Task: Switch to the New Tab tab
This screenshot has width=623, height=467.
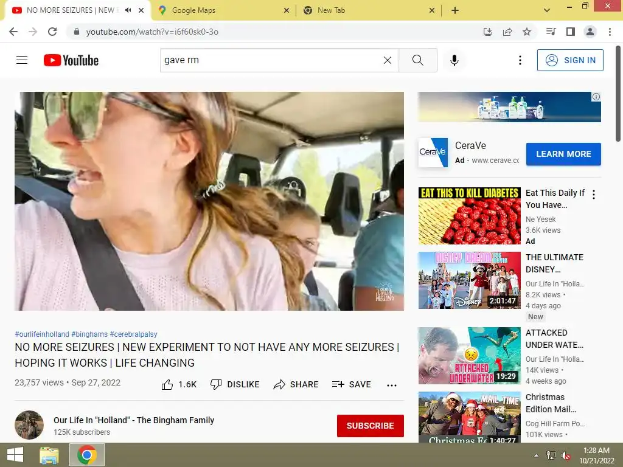Action: [368, 10]
